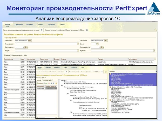This screenshot has height=121, width=162.
Task: Click the move parameter down arrow icon
Action: click(x=54, y=83)
